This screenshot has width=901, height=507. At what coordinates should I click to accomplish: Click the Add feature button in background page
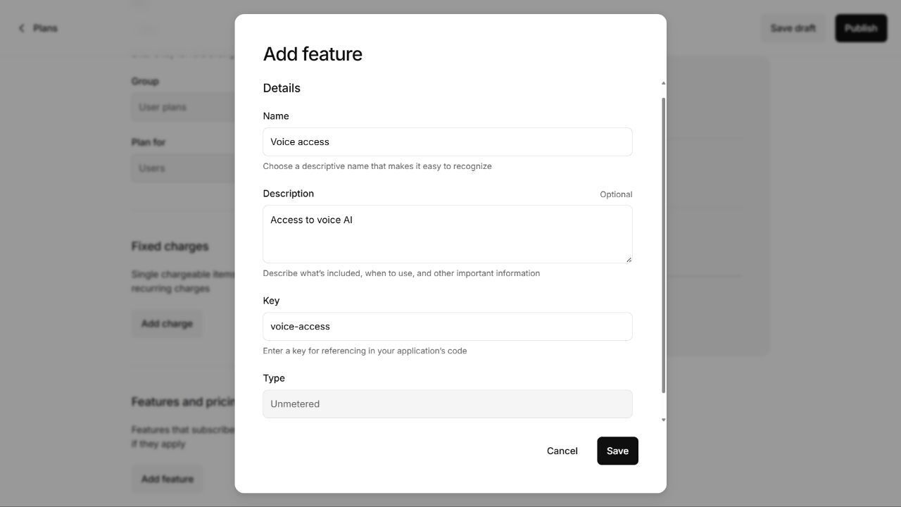click(167, 479)
